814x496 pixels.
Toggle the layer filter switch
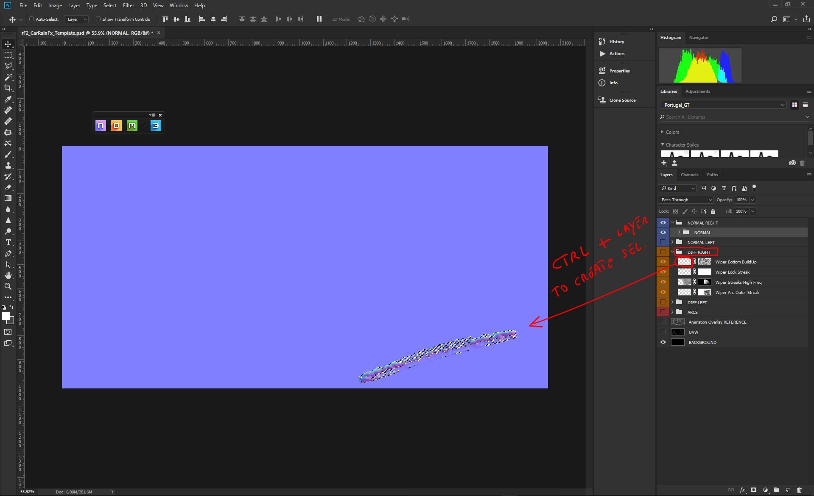pyautogui.click(x=754, y=188)
